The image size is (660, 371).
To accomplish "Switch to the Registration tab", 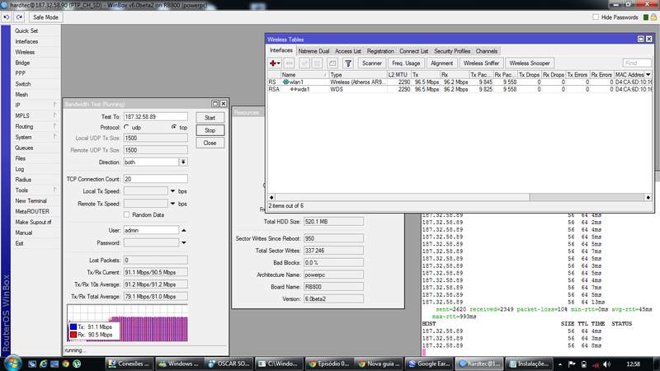I will (380, 51).
